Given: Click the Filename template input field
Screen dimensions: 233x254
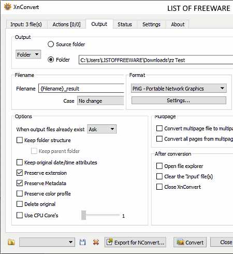Looking at the screenshot, I should point(81,89).
